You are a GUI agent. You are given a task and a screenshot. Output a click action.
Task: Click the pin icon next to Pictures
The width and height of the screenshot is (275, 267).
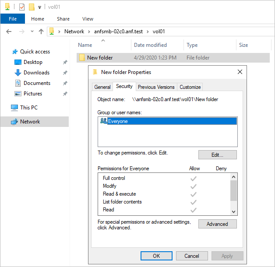(x=65, y=94)
